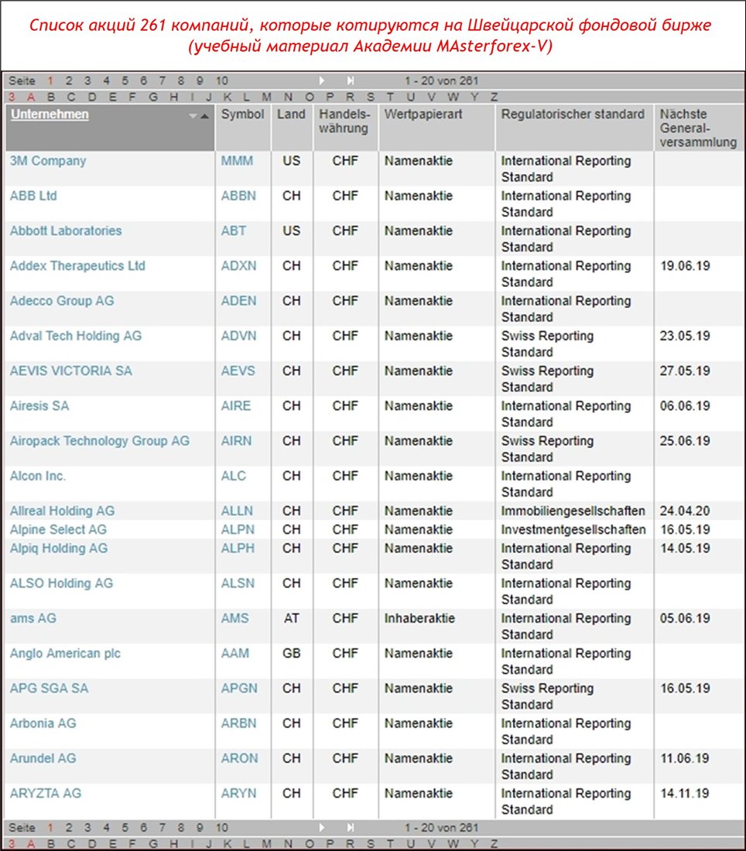
Task: Sort Unternehmen descending with down arrow
Action: pyautogui.click(x=193, y=115)
